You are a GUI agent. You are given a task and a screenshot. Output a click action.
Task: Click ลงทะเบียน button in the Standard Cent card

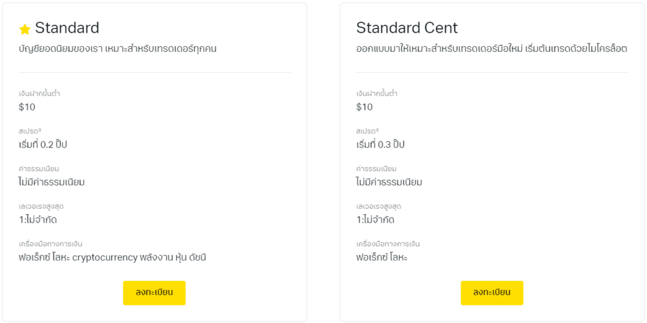[492, 293]
